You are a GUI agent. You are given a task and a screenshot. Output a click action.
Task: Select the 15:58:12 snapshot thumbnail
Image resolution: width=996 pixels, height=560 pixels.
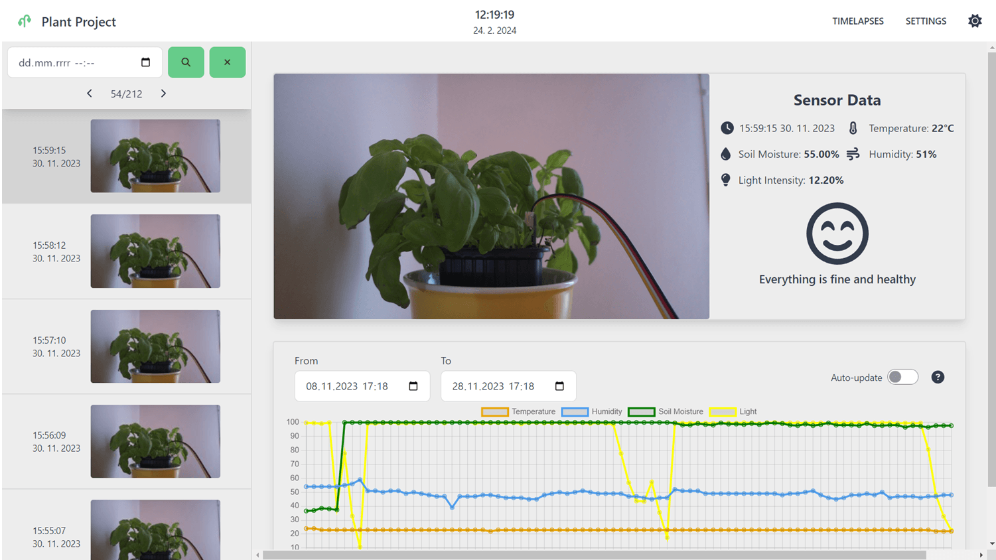(x=155, y=251)
